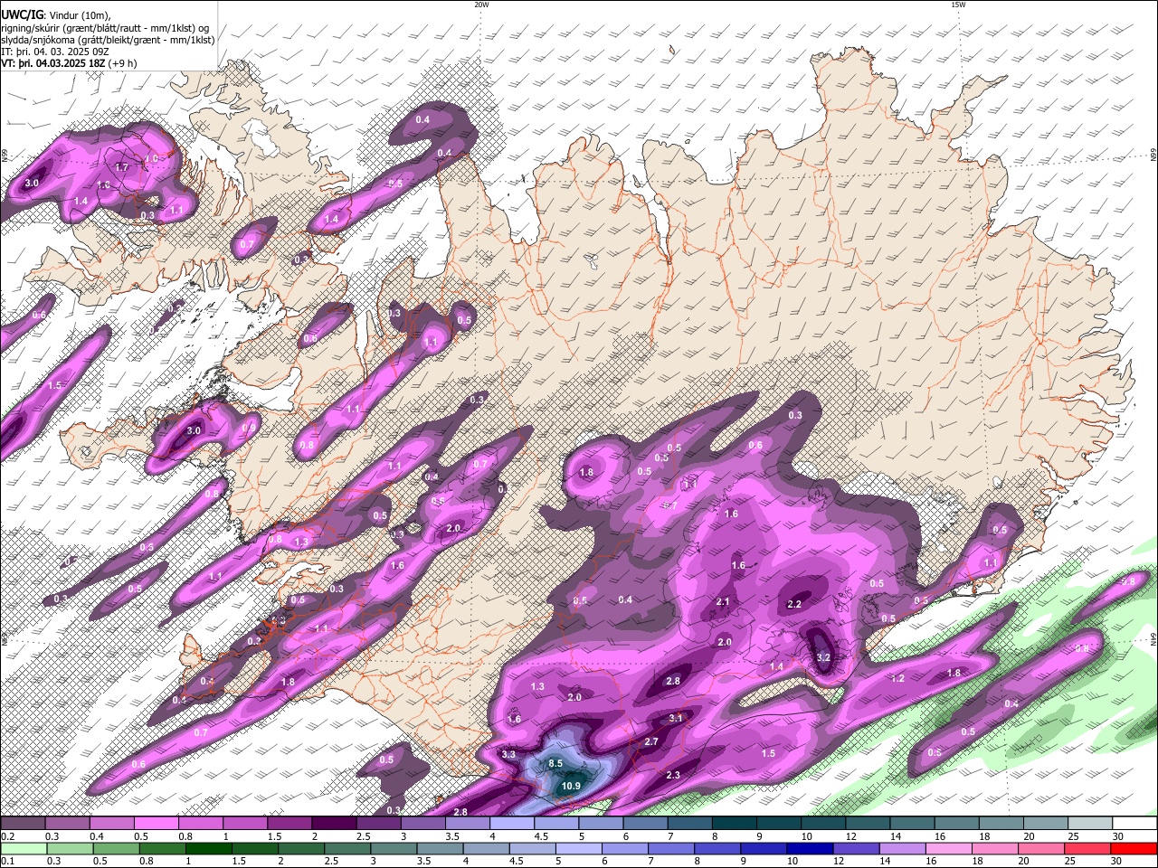Pick the muted purple 0.2 snow legend swatch
1158x868 pixels.
(23, 824)
